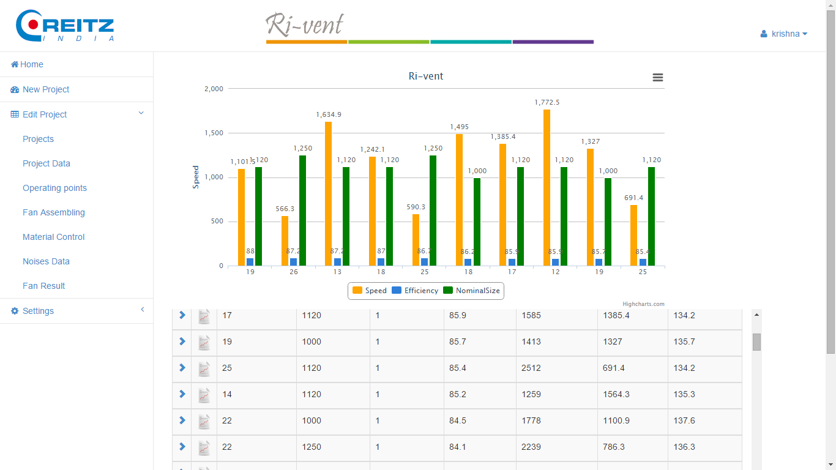Open the Fan Result page

[43, 286]
